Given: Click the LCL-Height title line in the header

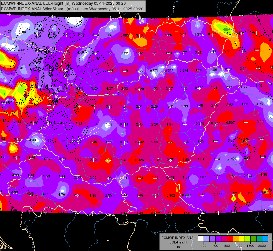Looking at the screenshot, I should [63, 3].
